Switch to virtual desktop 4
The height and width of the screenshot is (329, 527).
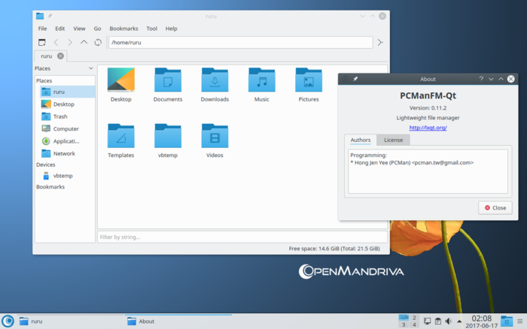click(x=414, y=324)
